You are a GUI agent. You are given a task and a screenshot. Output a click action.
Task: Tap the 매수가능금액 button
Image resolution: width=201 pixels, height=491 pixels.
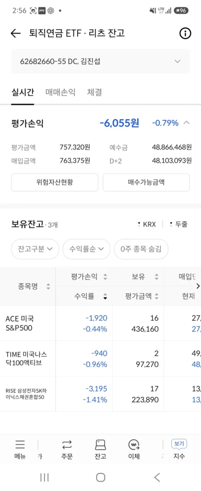pyautogui.click(x=146, y=182)
